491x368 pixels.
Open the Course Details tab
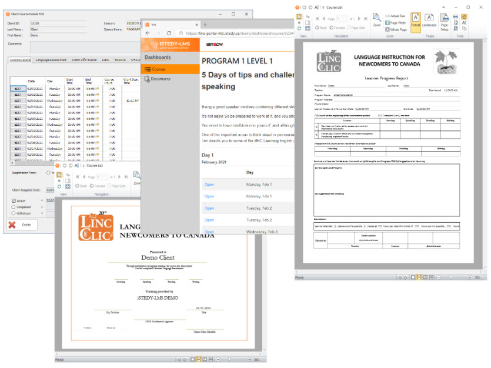(21, 60)
